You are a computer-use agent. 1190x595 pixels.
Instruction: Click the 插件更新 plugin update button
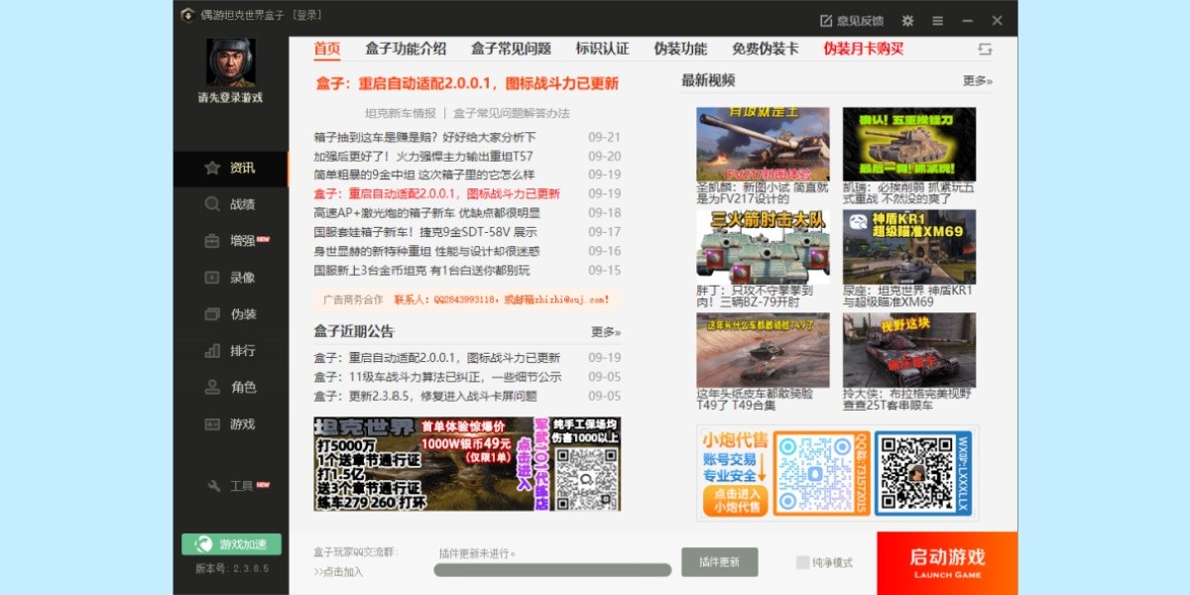tap(720, 562)
